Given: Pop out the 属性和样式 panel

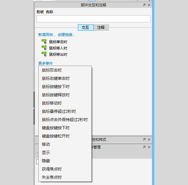Looking at the screenshot, I should [144, 139].
